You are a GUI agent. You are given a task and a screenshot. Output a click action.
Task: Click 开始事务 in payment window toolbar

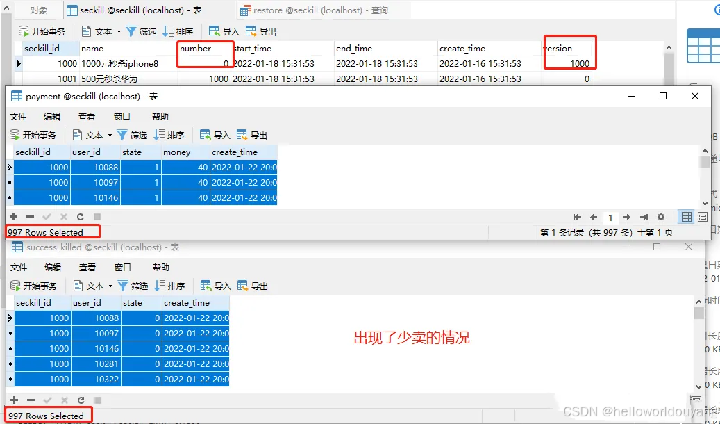pos(33,135)
